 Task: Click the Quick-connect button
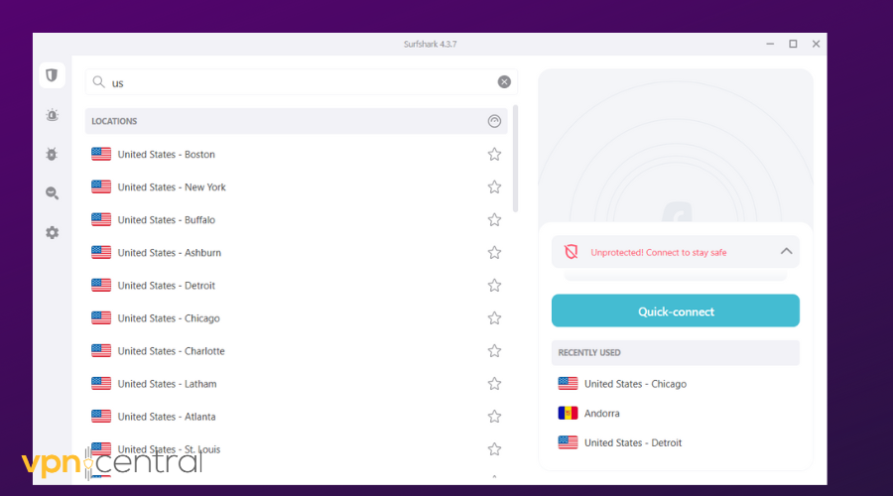click(x=676, y=310)
